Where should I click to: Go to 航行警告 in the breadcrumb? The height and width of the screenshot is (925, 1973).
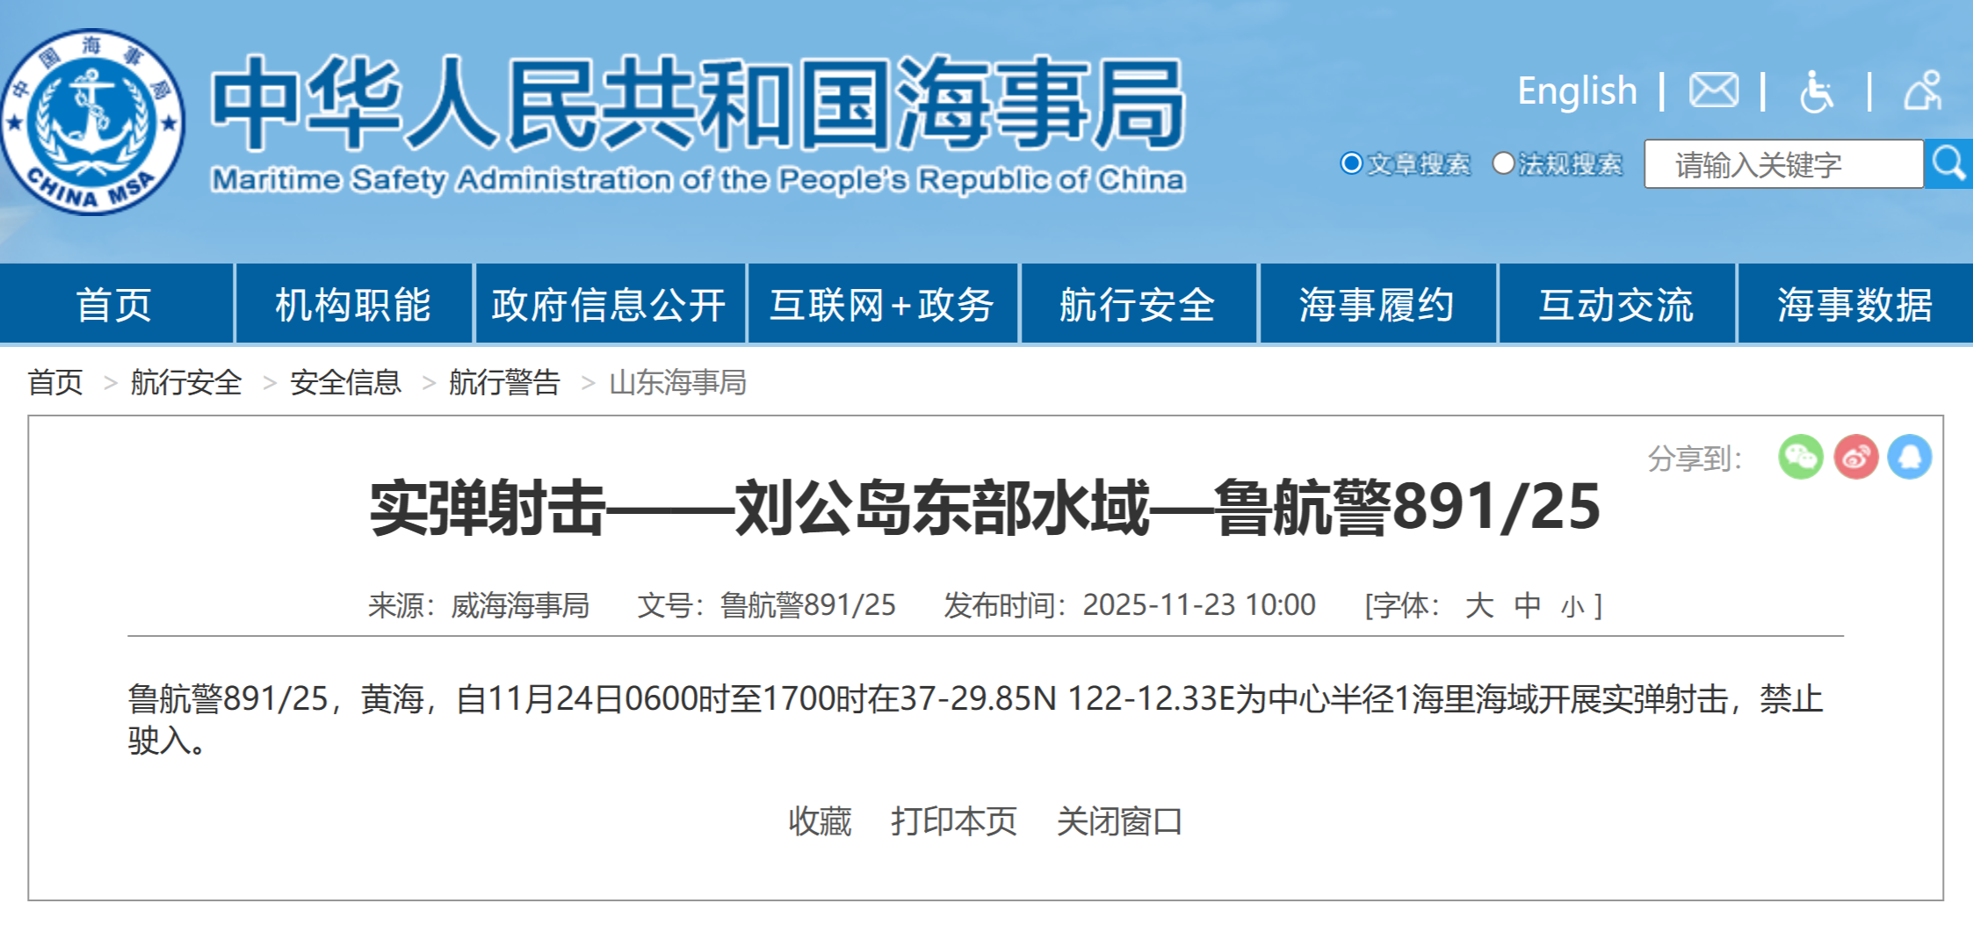click(x=504, y=382)
